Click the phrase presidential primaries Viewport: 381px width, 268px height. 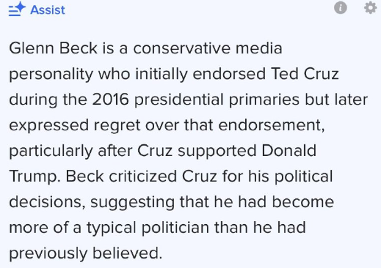click(217, 100)
